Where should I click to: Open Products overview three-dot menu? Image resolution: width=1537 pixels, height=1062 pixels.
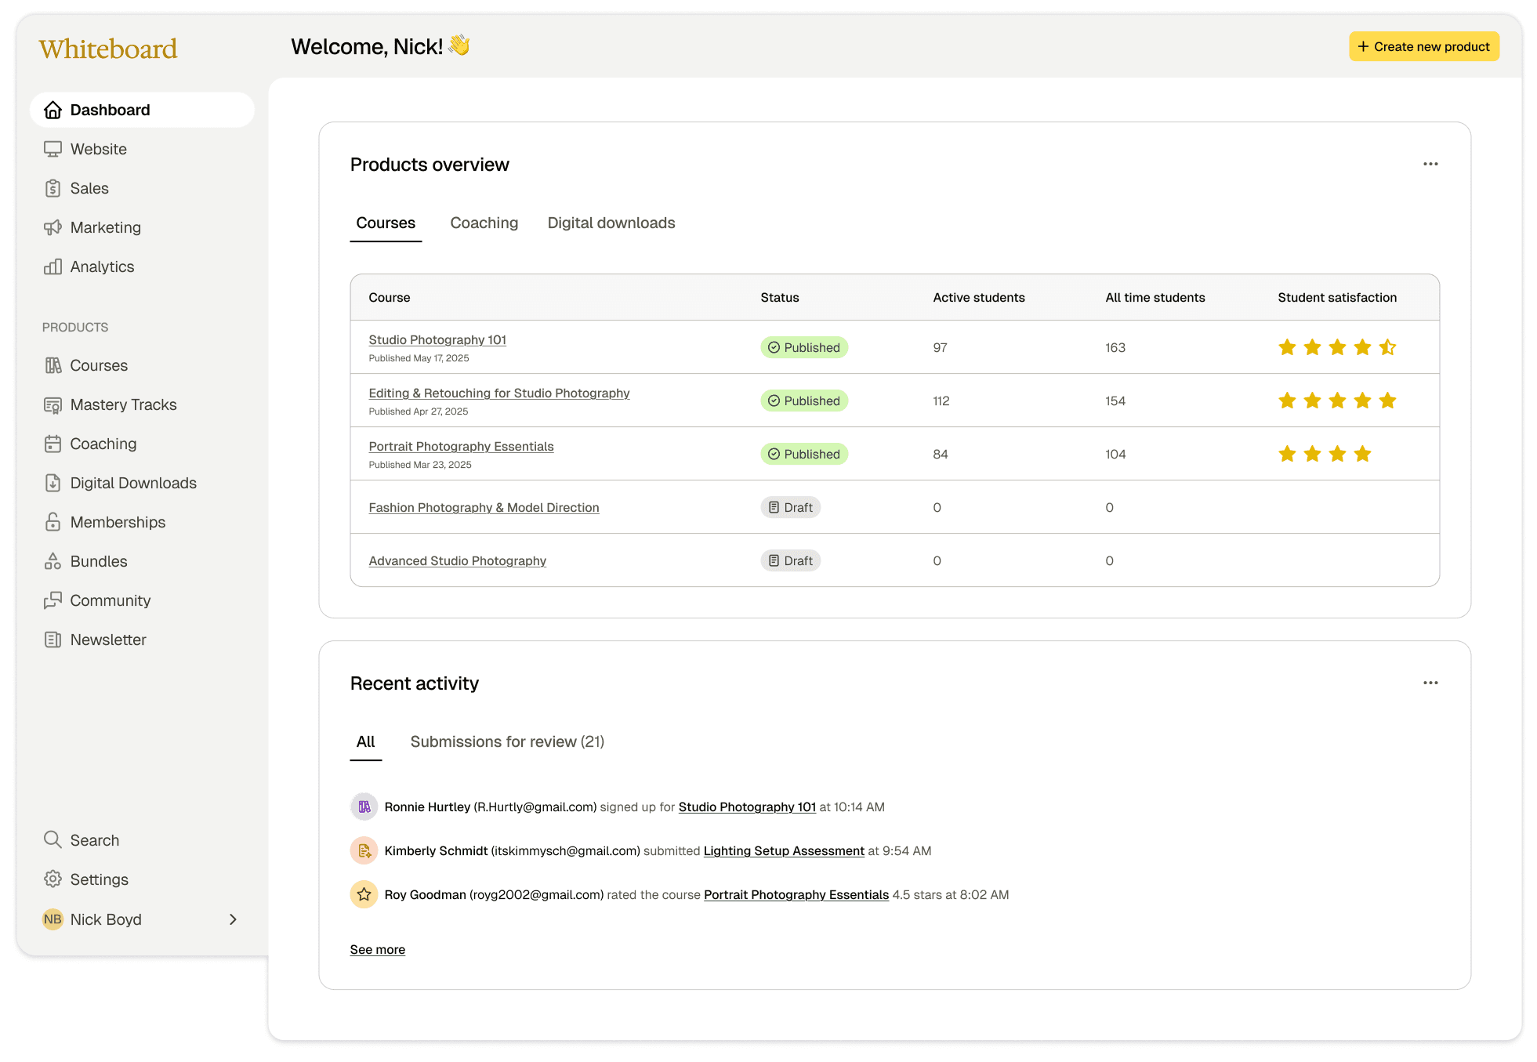pyautogui.click(x=1430, y=164)
